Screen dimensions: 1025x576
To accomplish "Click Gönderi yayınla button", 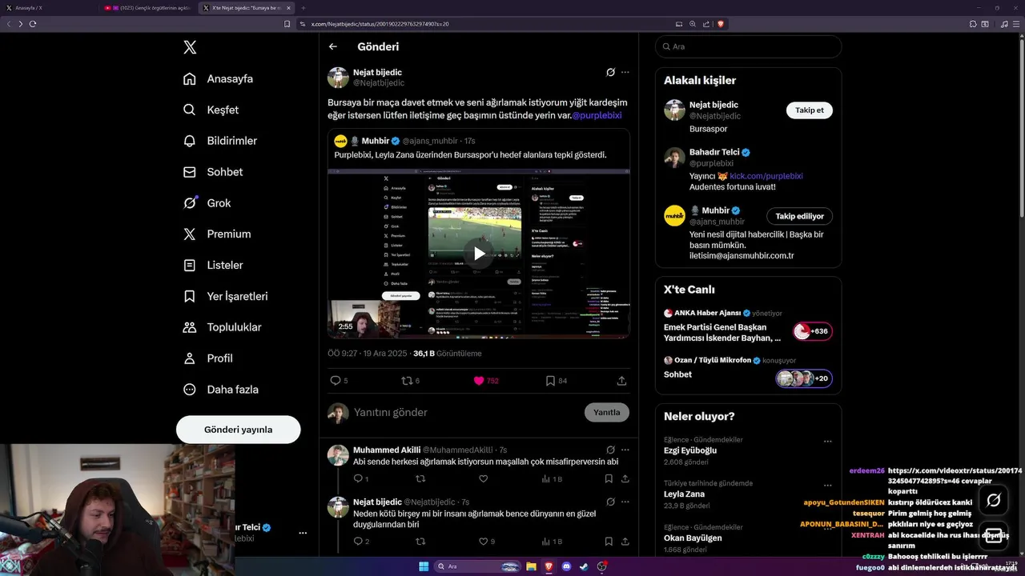I will tap(238, 430).
